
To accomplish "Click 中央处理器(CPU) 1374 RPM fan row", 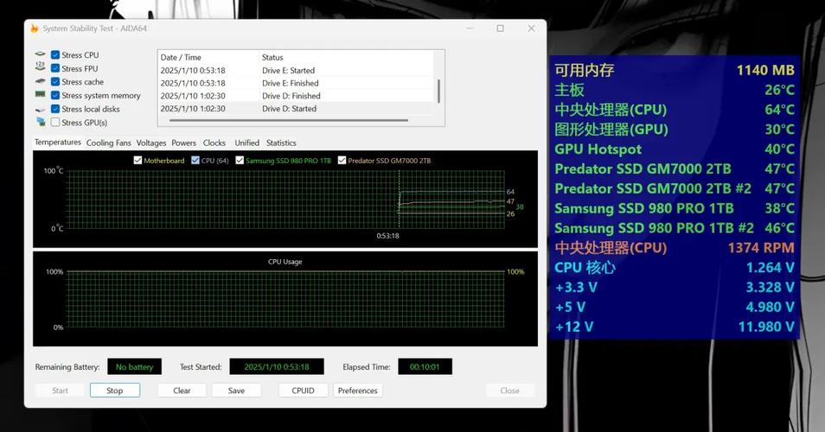I will coord(674,247).
